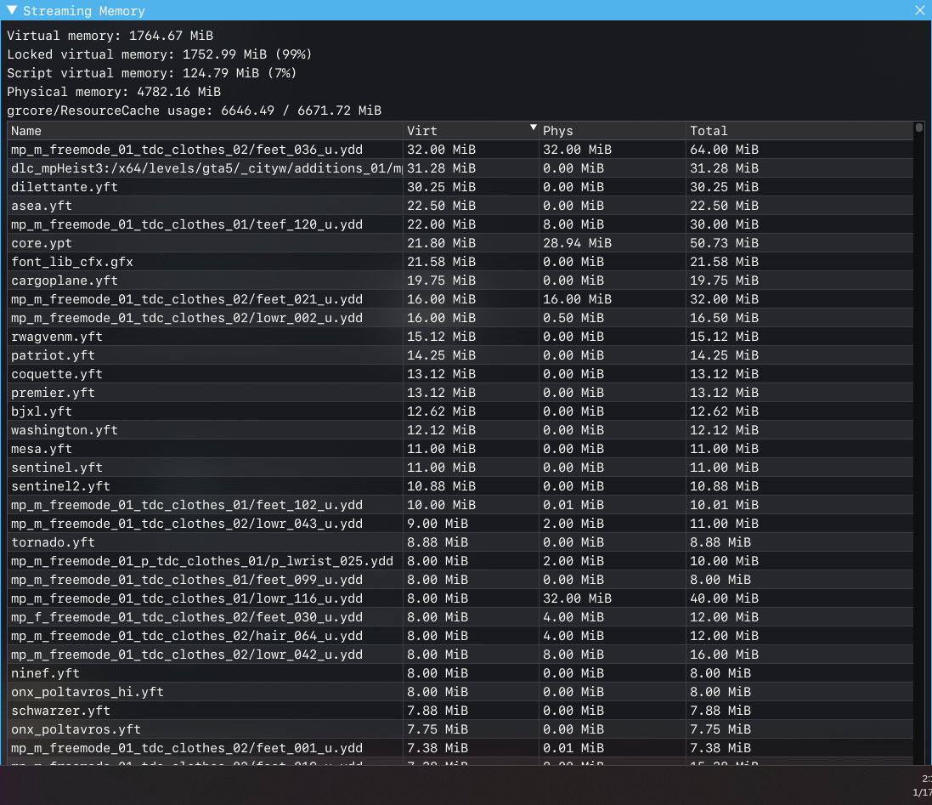Image resolution: width=932 pixels, height=805 pixels.
Task: Select the mp_f_freemode feet_030_u.ydd row
Action: pos(460,617)
